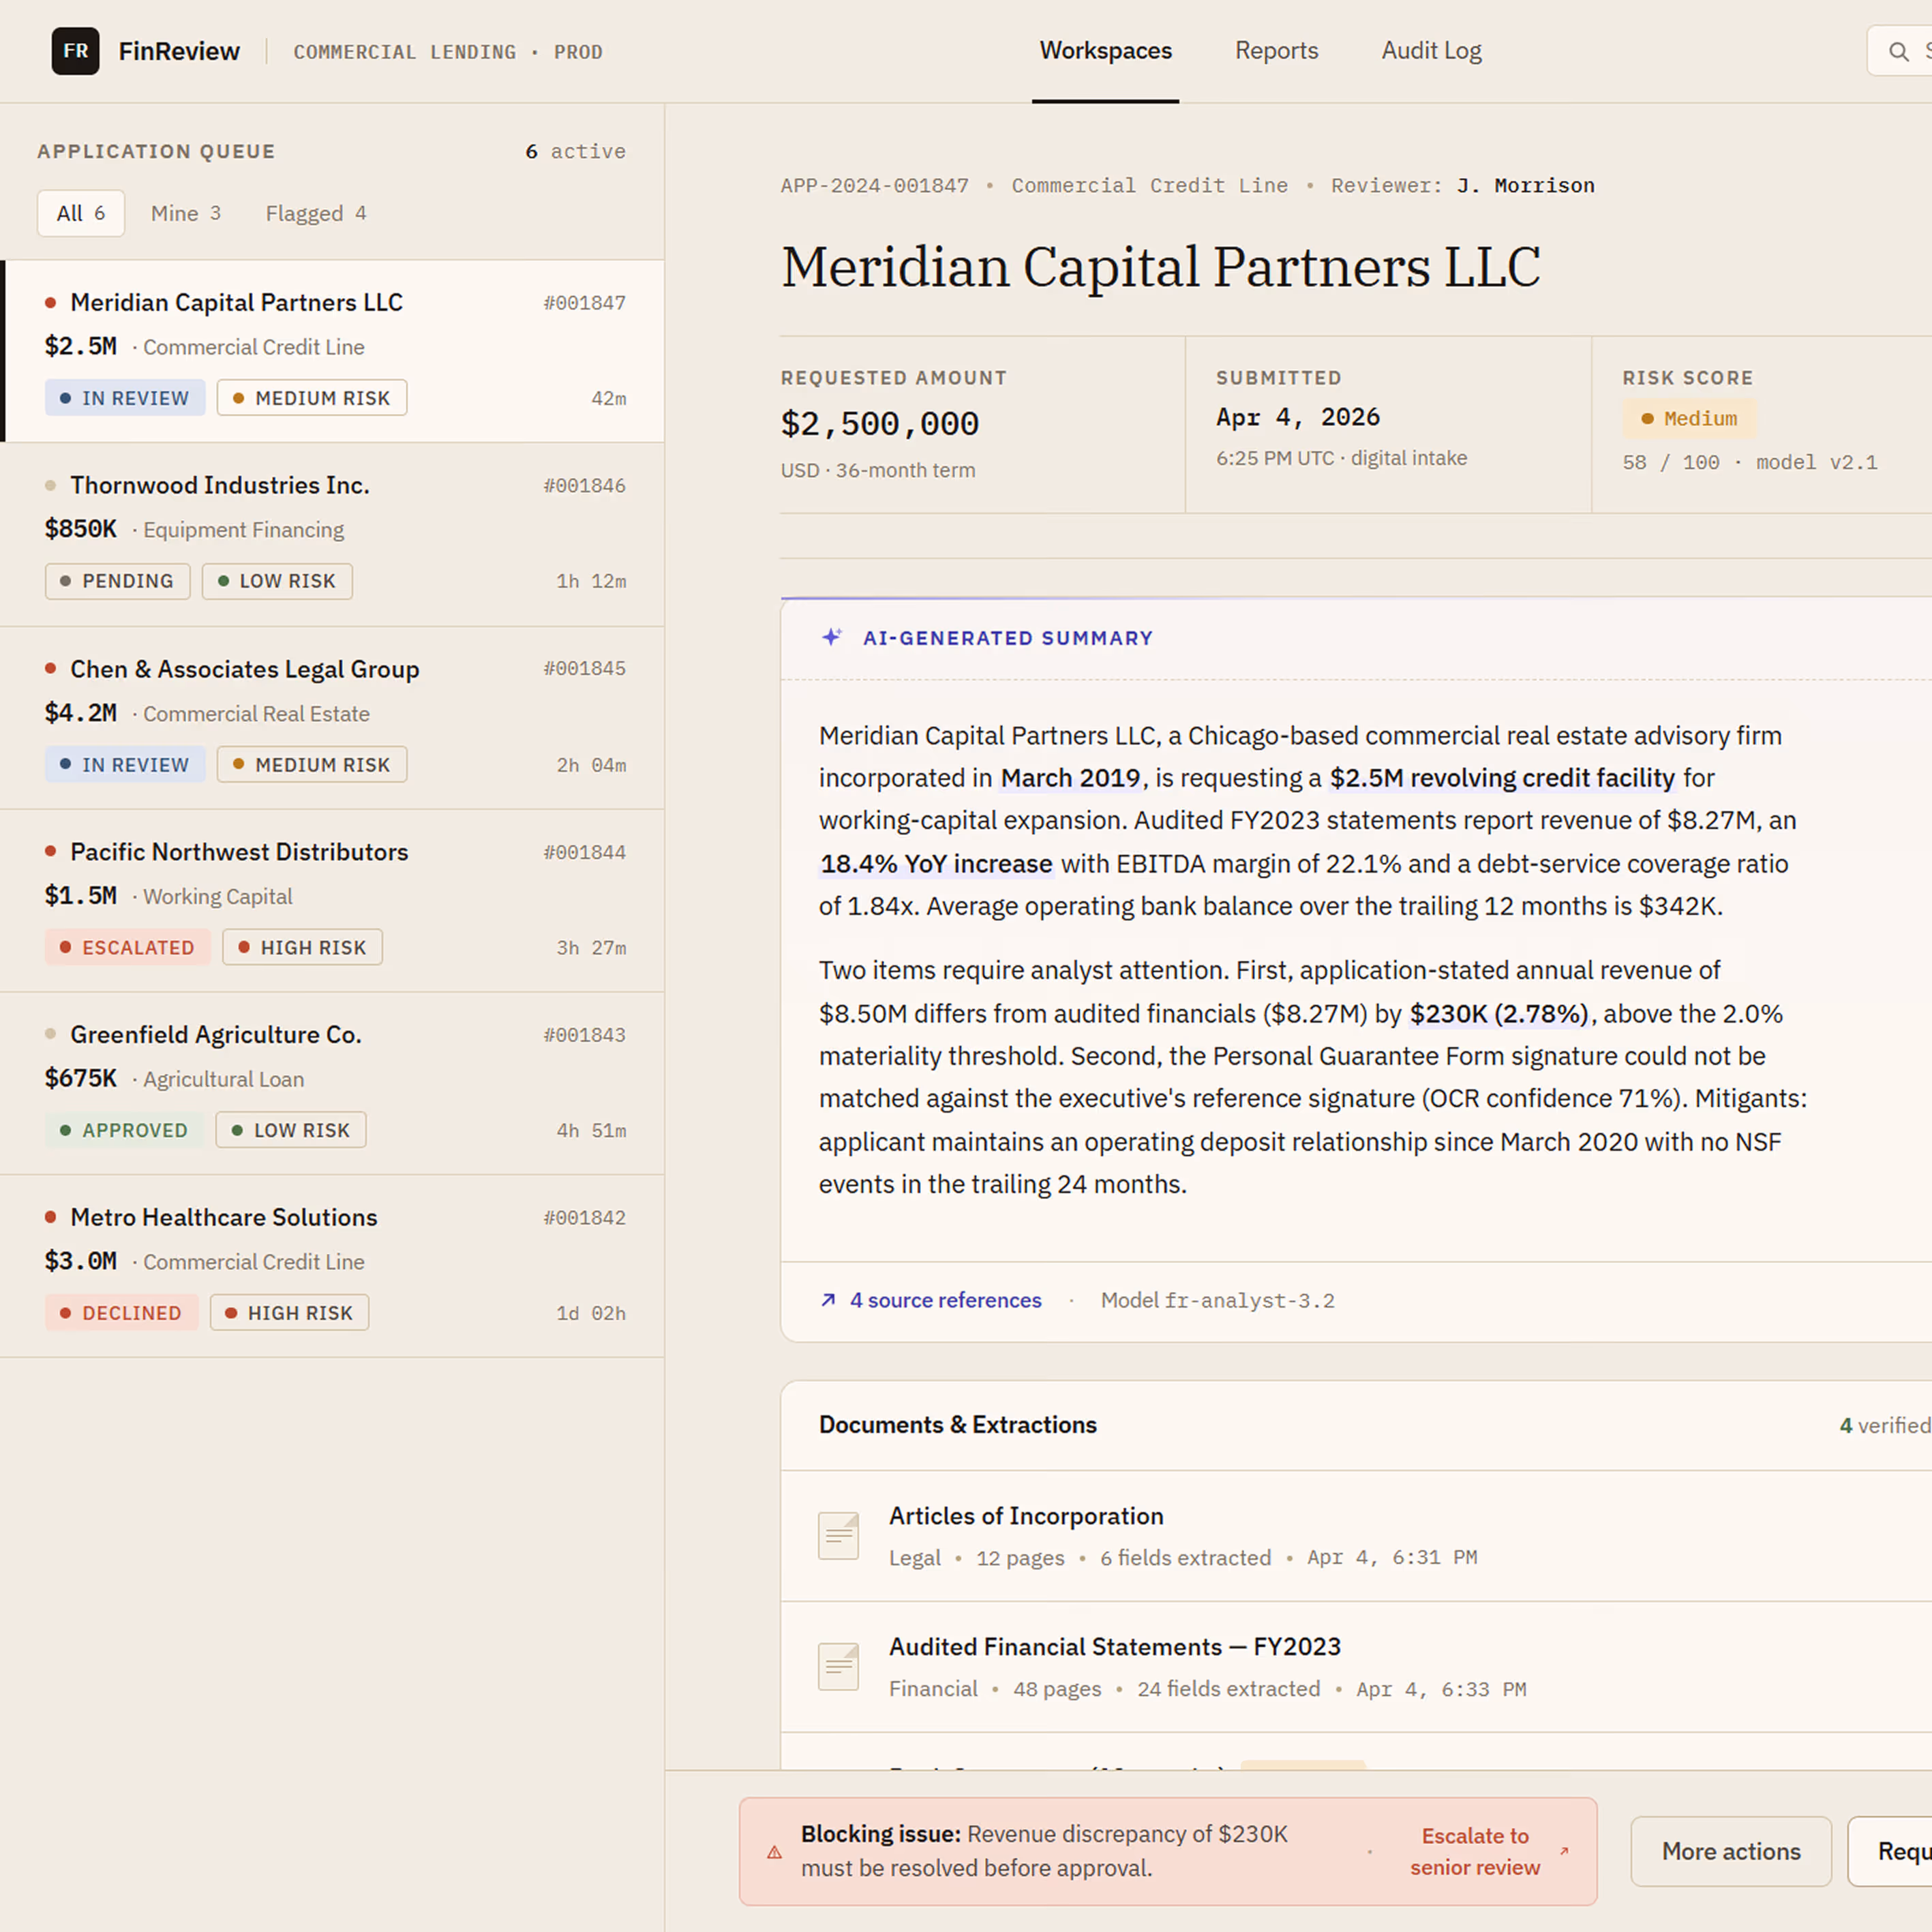Select Metro Healthcare Solutions application
This screenshot has height=1932, width=1932.
pos(332,1267)
